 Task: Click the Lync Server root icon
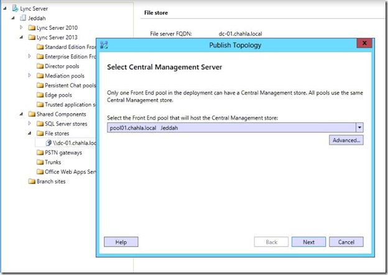pyautogui.click(x=15, y=9)
